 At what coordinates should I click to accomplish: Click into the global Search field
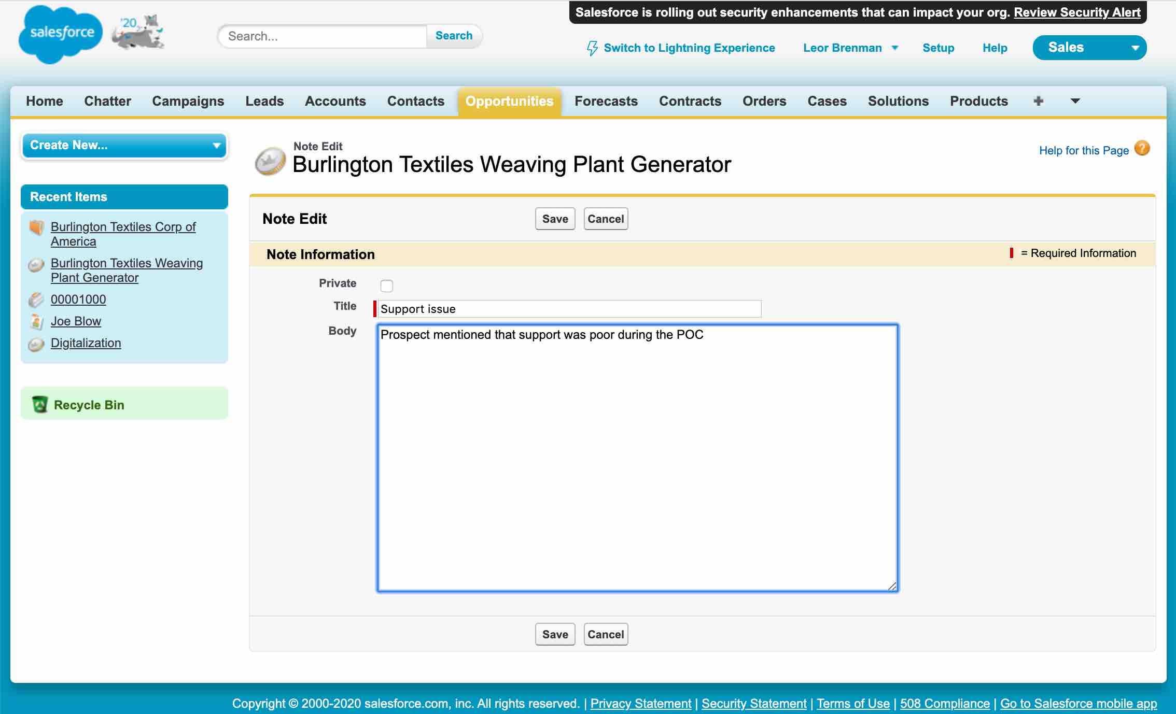324,36
